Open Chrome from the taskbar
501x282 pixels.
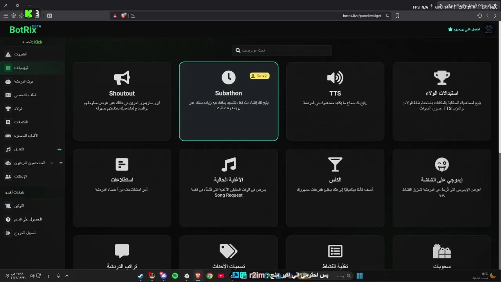[x=209, y=276]
